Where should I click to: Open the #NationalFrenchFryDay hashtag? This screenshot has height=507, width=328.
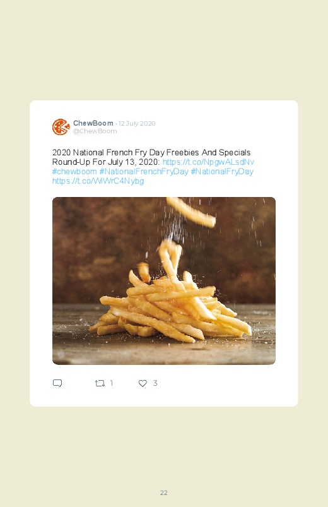coord(144,171)
